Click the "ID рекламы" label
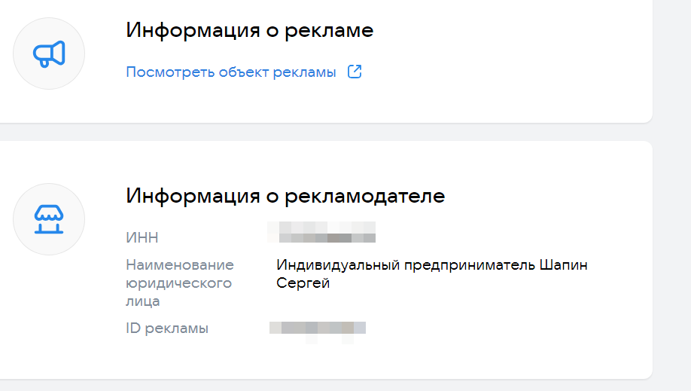Viewport: 691px width, 391px height. [167, 328]
